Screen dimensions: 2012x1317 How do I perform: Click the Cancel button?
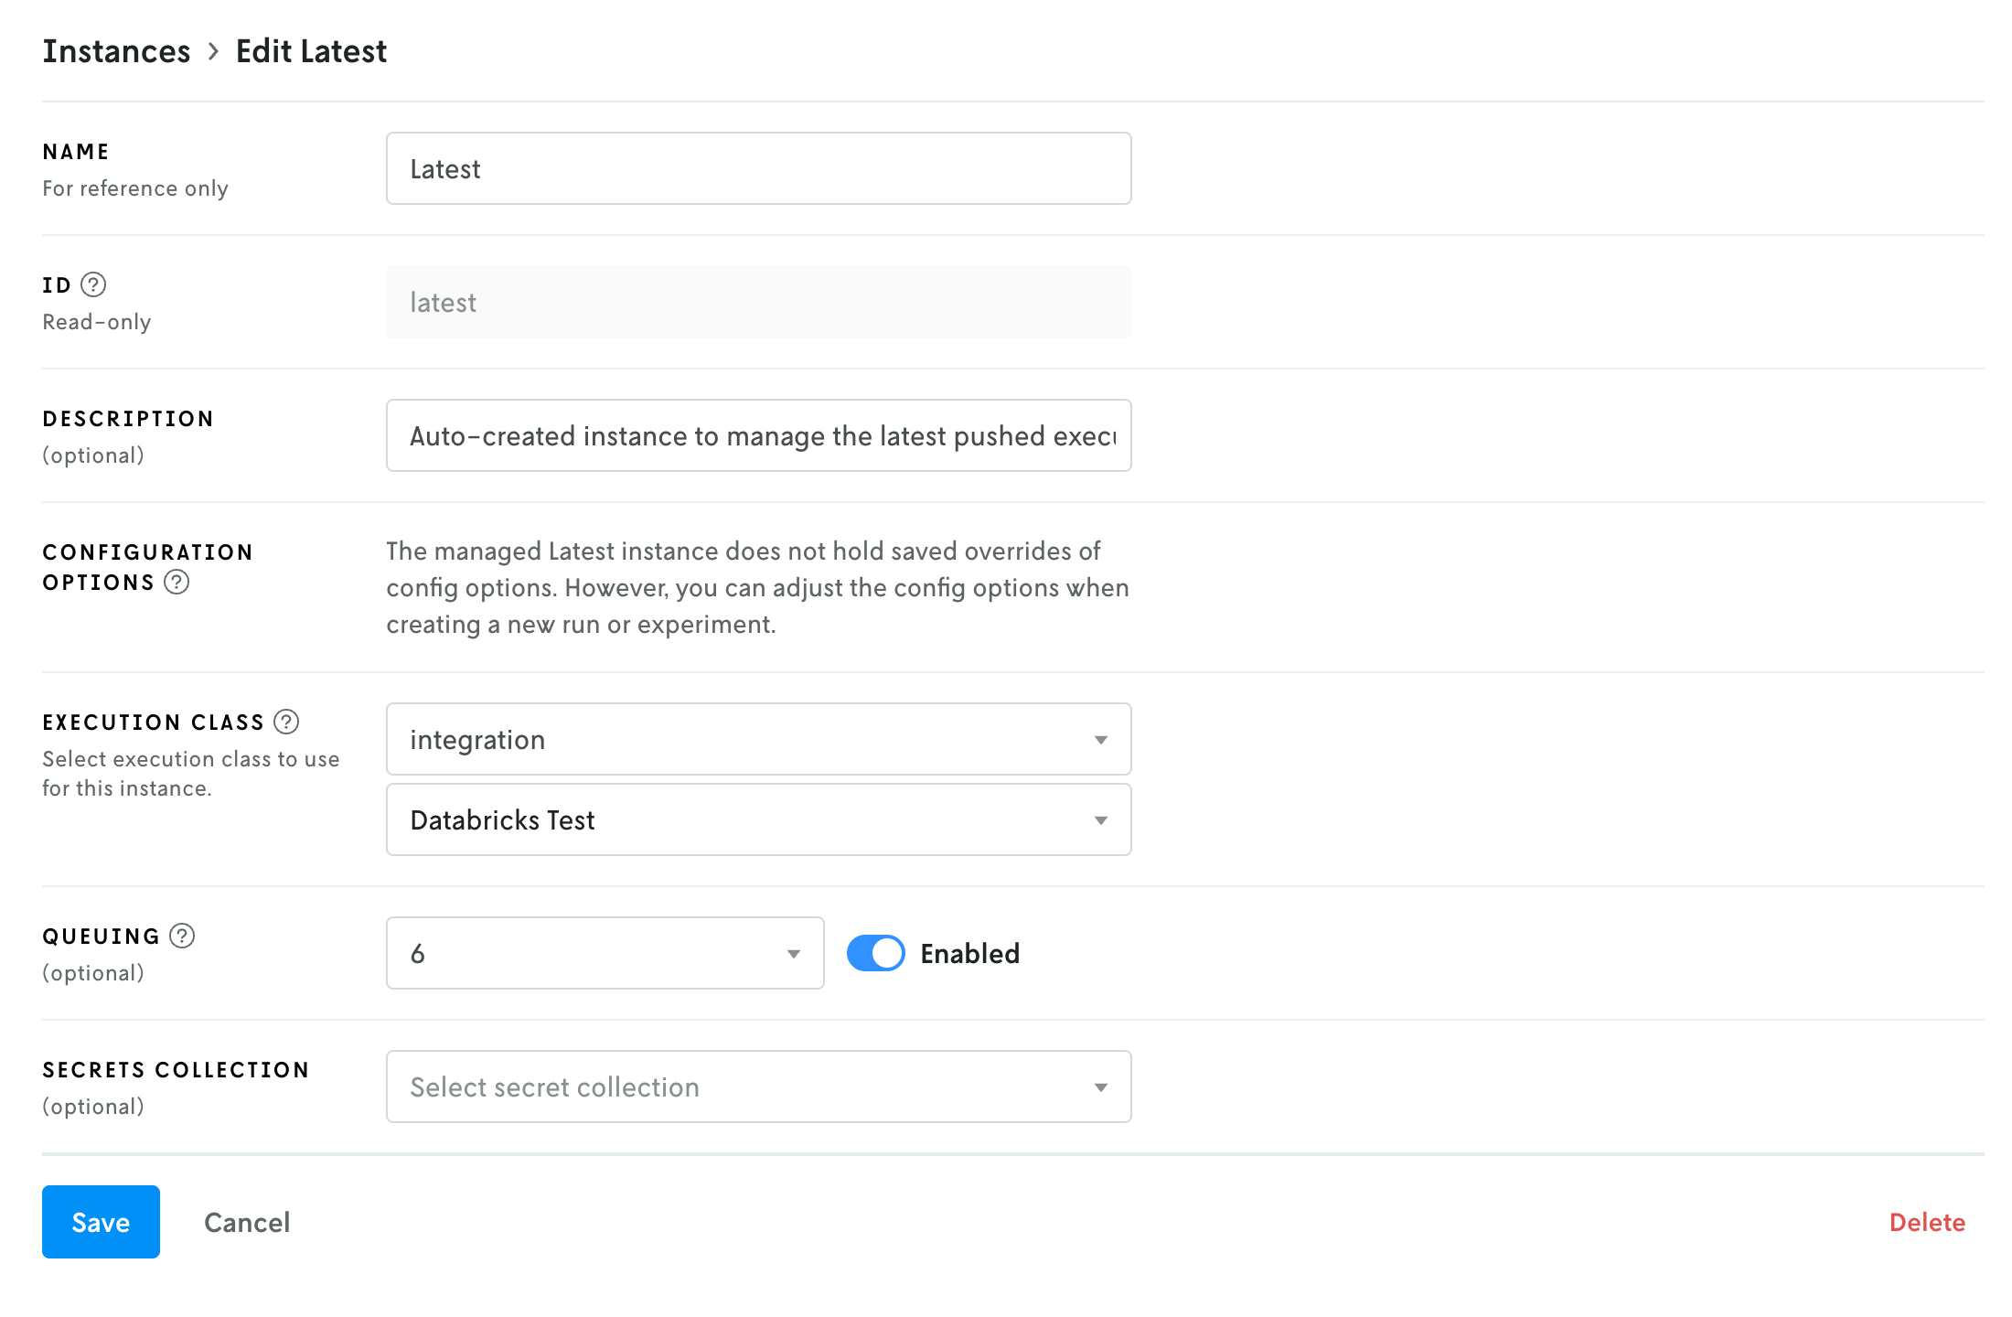coord(247,1223)
